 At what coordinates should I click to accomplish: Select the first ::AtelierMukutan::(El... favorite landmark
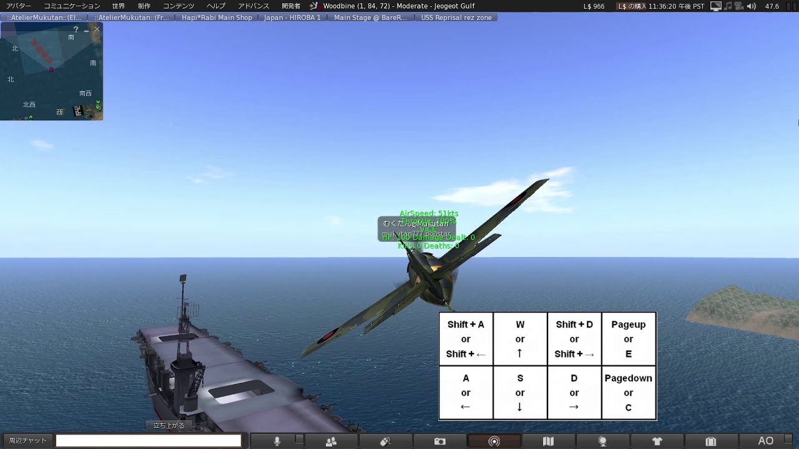44,17
